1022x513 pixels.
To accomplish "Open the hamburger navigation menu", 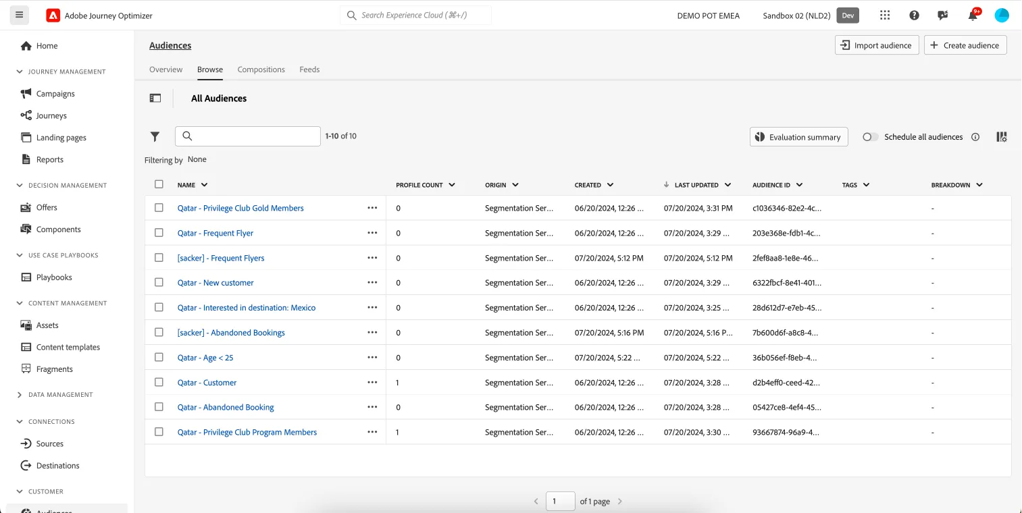I will pos(19,15).
